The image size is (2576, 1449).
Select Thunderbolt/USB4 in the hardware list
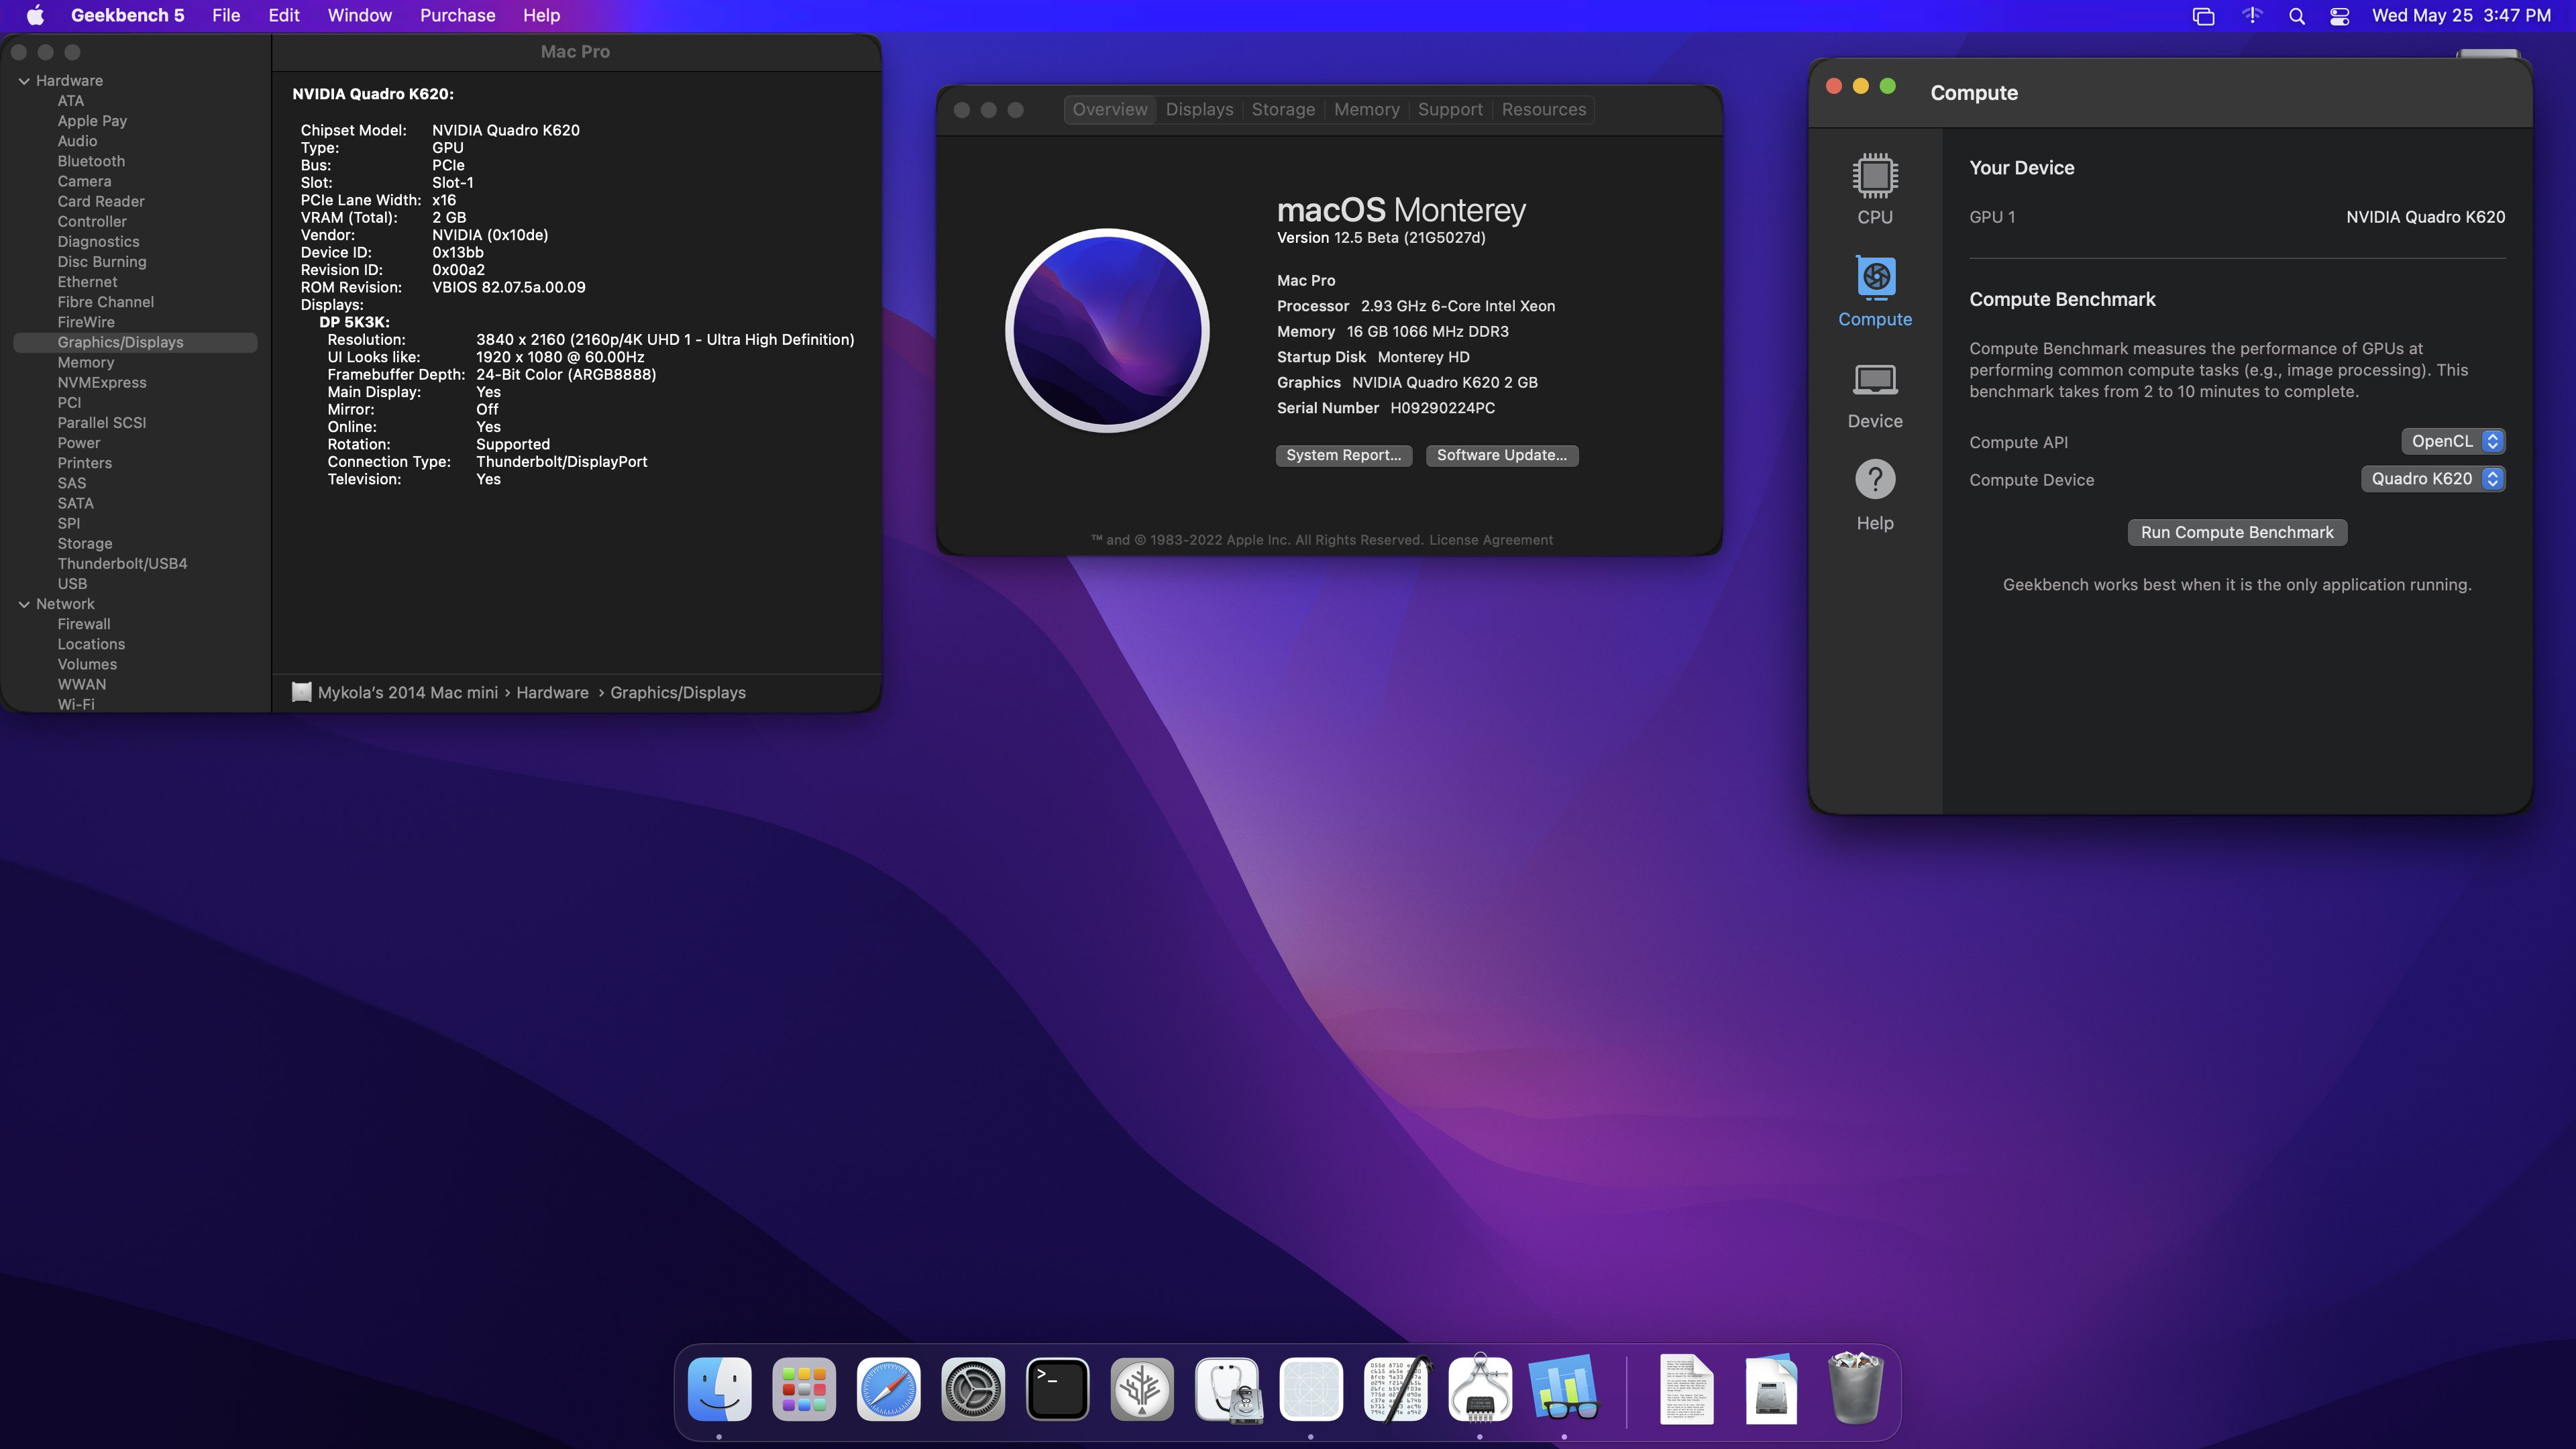[122, 564]
